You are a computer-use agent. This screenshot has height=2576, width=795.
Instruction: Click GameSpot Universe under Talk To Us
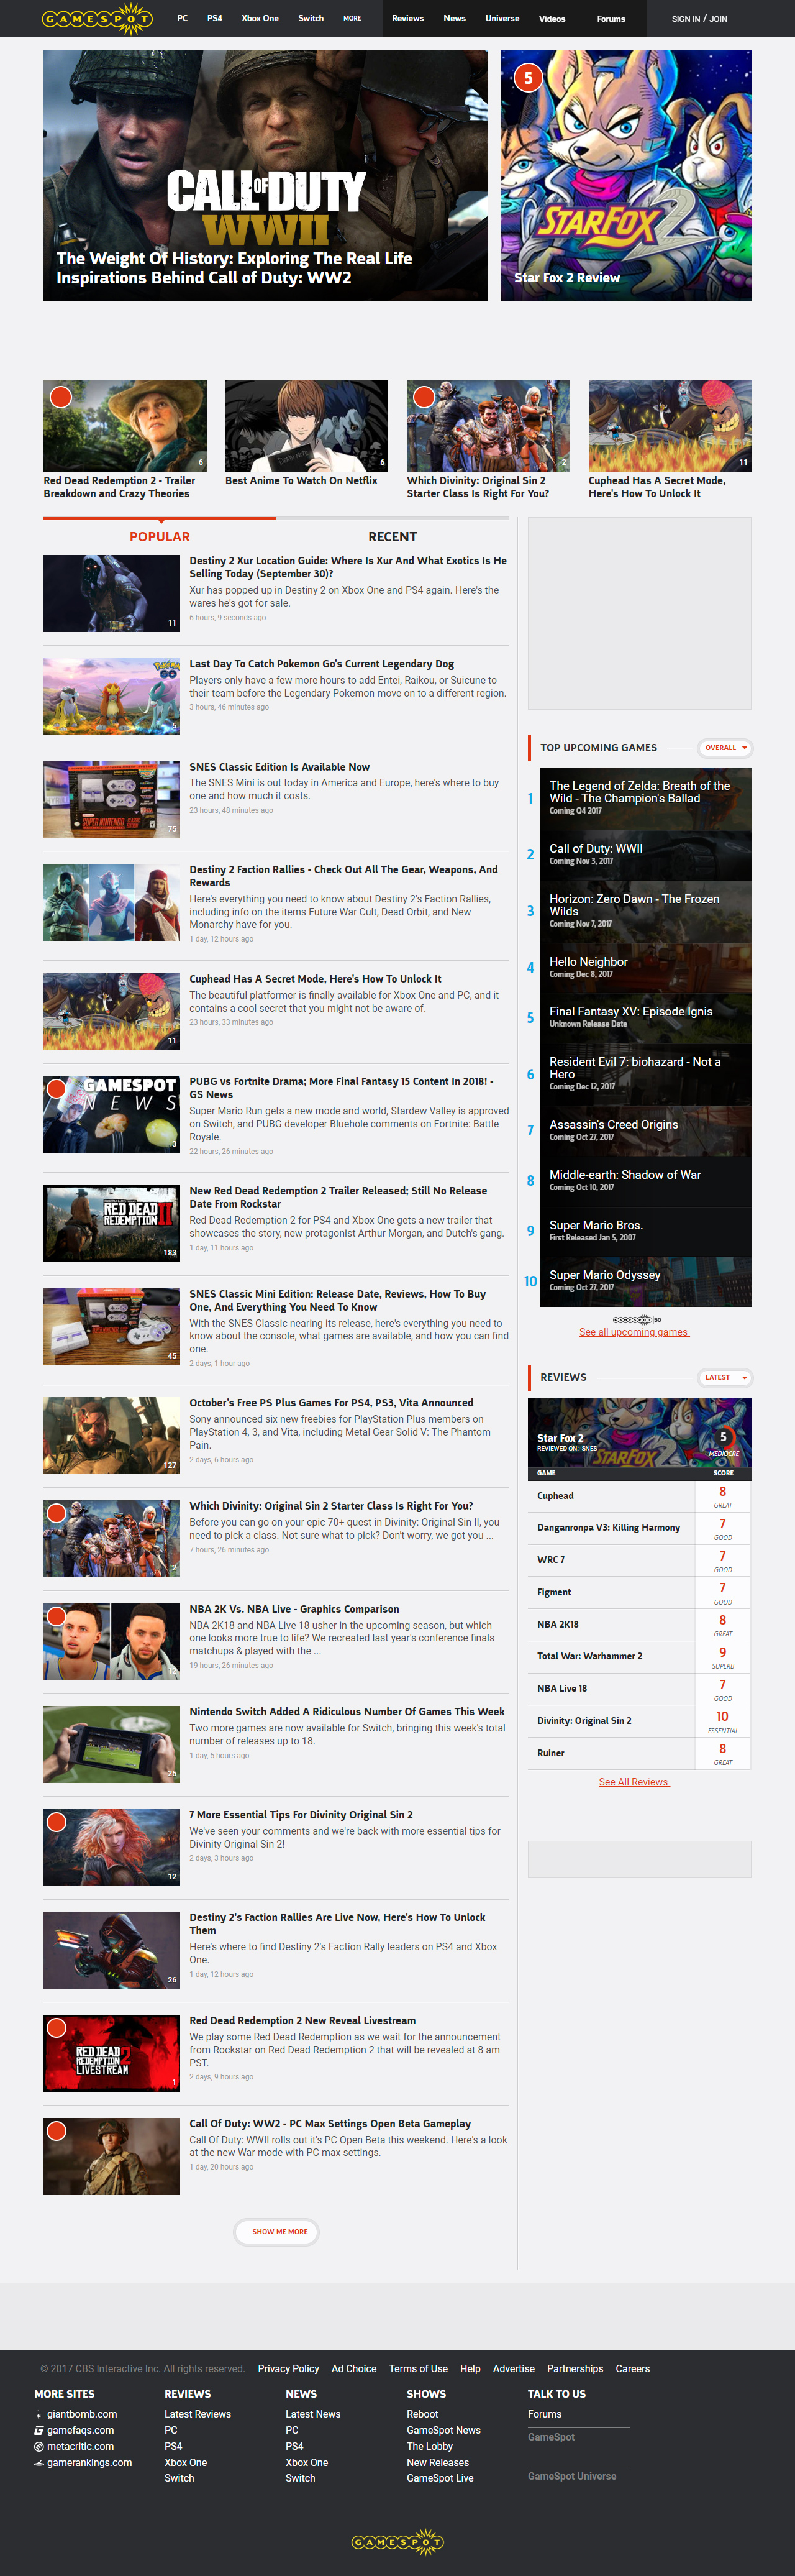[x=572, y=2476]
